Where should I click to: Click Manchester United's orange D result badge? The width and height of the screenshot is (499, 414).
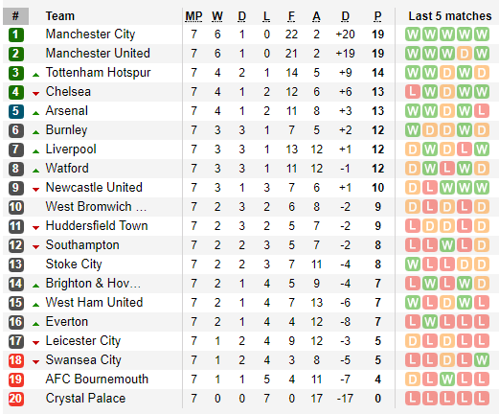click(465, 54)
